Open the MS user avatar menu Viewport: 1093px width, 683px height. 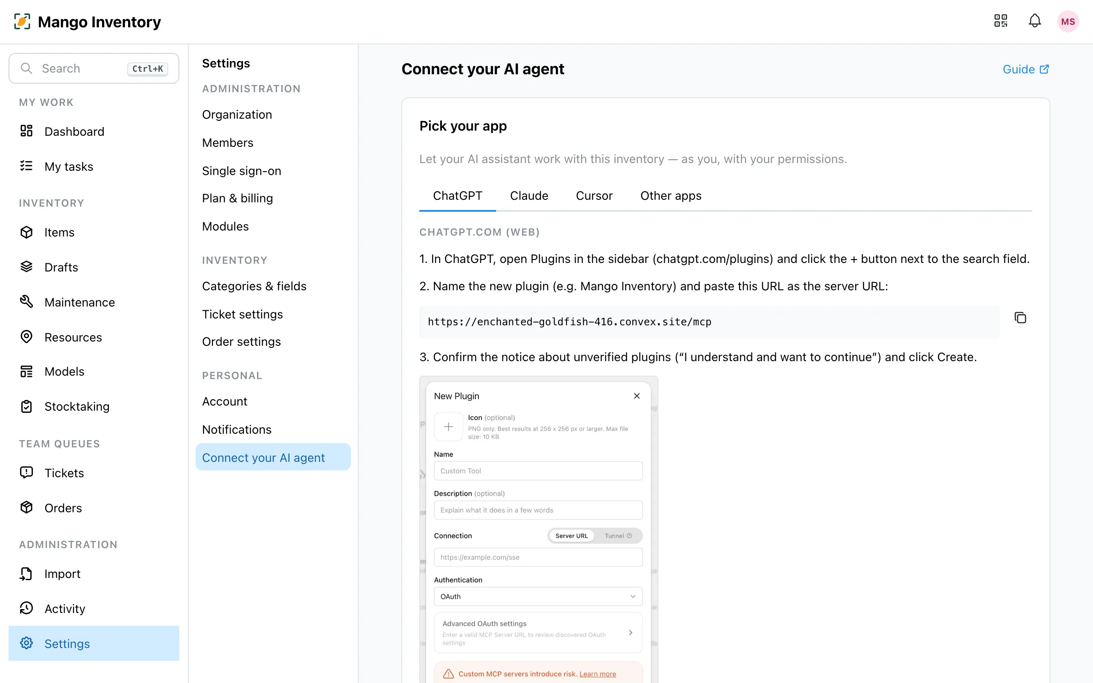1068,21
